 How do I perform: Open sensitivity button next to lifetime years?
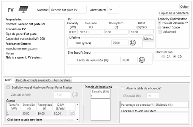(133, 43)
